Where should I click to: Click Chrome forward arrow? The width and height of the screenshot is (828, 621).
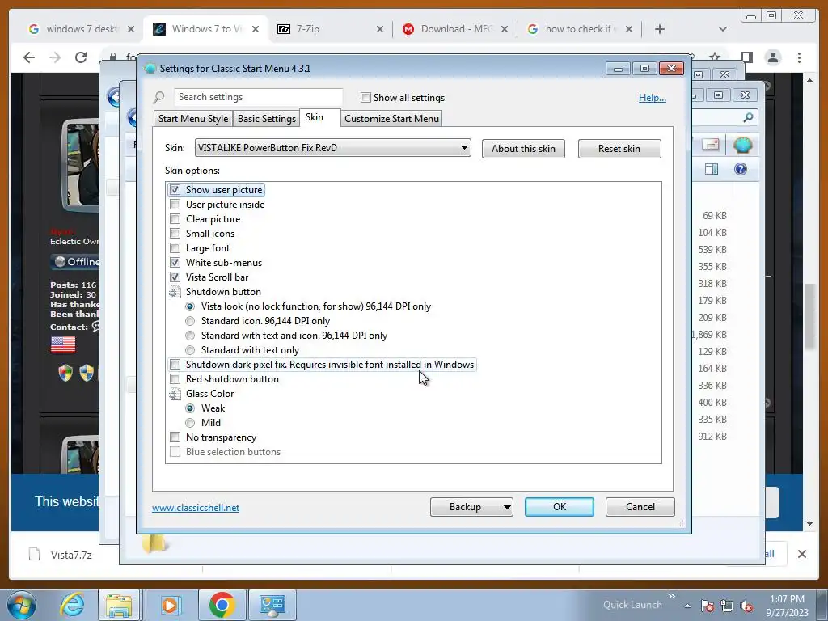pos(55,57)
